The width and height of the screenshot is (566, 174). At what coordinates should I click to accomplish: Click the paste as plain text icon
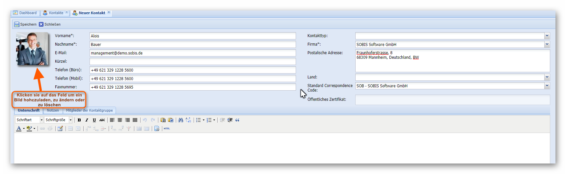[x=163, y=120]
